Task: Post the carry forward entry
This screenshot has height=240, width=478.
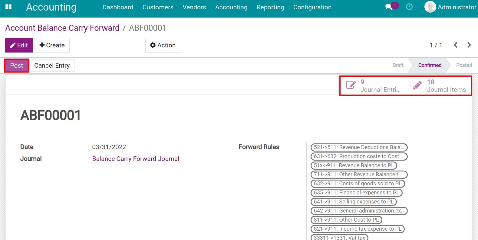Action: point(17,66)
